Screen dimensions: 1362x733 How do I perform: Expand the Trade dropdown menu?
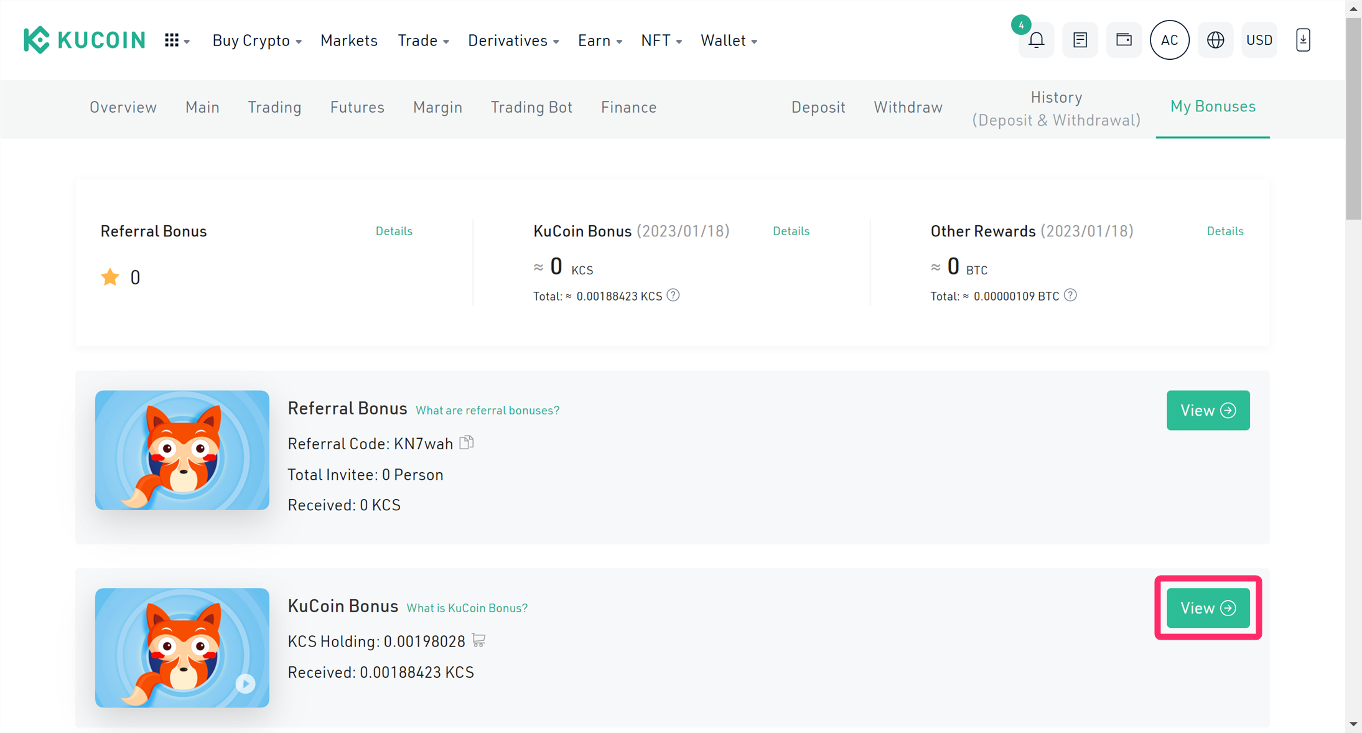[x=423, y=40]
